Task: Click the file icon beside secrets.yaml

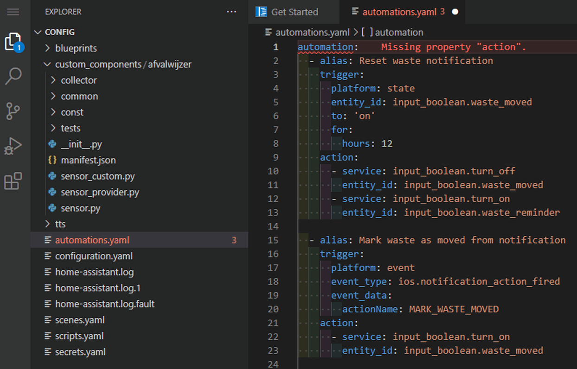Action: [x=47, y=352]
